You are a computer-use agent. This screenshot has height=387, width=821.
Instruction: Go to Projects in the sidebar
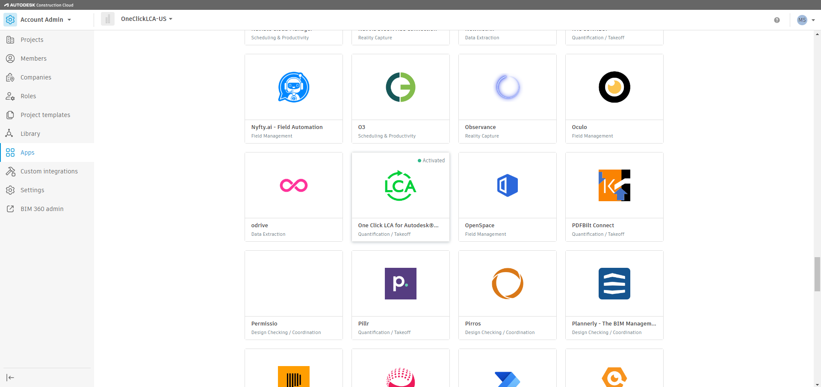click(x=47, y=40)
